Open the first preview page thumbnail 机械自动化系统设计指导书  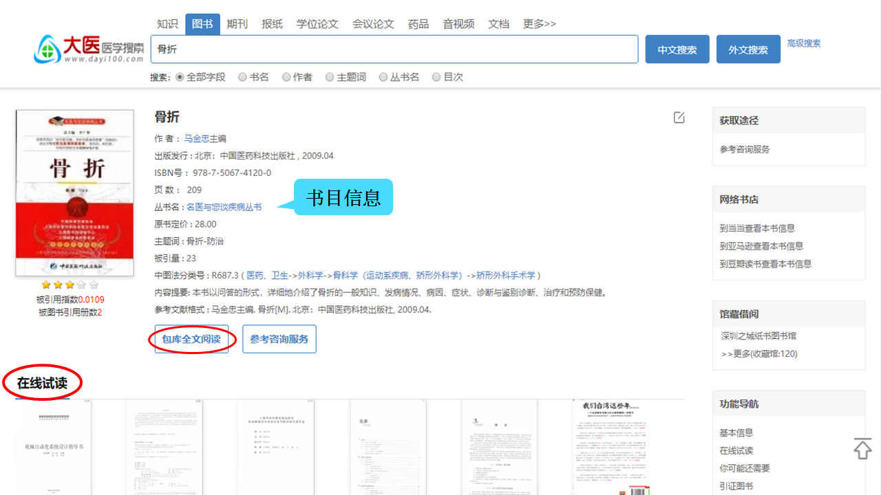coord(54,447)
